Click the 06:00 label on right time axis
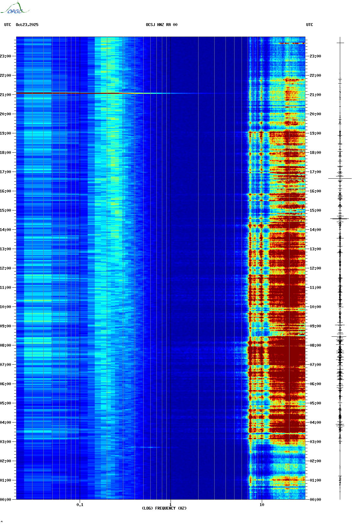354x525 pixels. click(x=315, y=384)
